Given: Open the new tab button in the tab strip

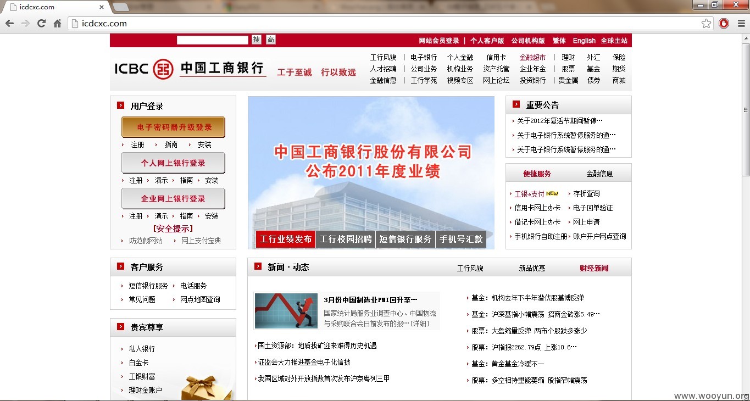Looking at the screenshot, I should (x=120, y=7).
